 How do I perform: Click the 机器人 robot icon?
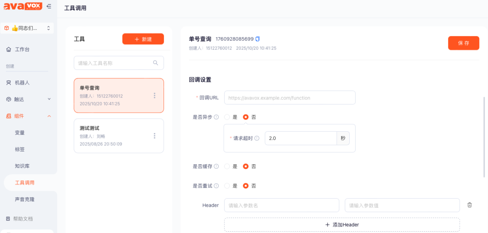click(x=9, y=82)
